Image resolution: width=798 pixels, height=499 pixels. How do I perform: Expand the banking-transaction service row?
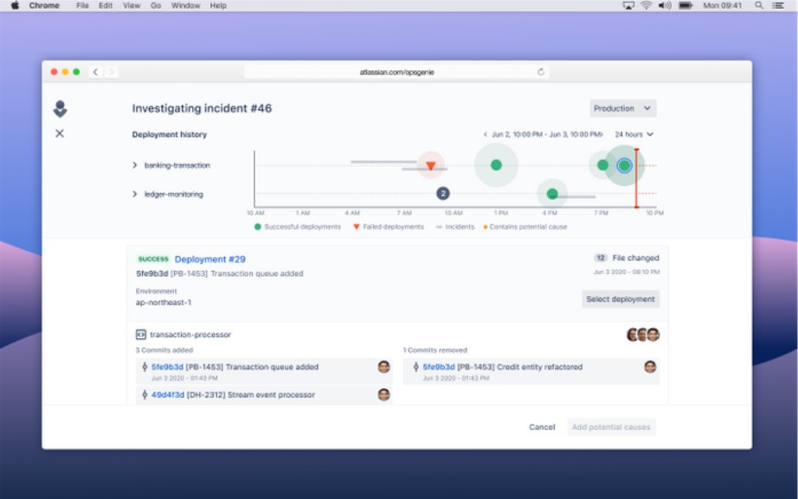135,165
